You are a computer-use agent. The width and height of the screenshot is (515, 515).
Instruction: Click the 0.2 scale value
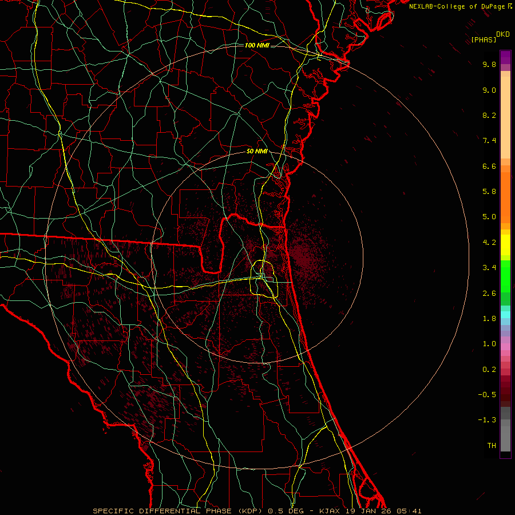pos(489,370)
